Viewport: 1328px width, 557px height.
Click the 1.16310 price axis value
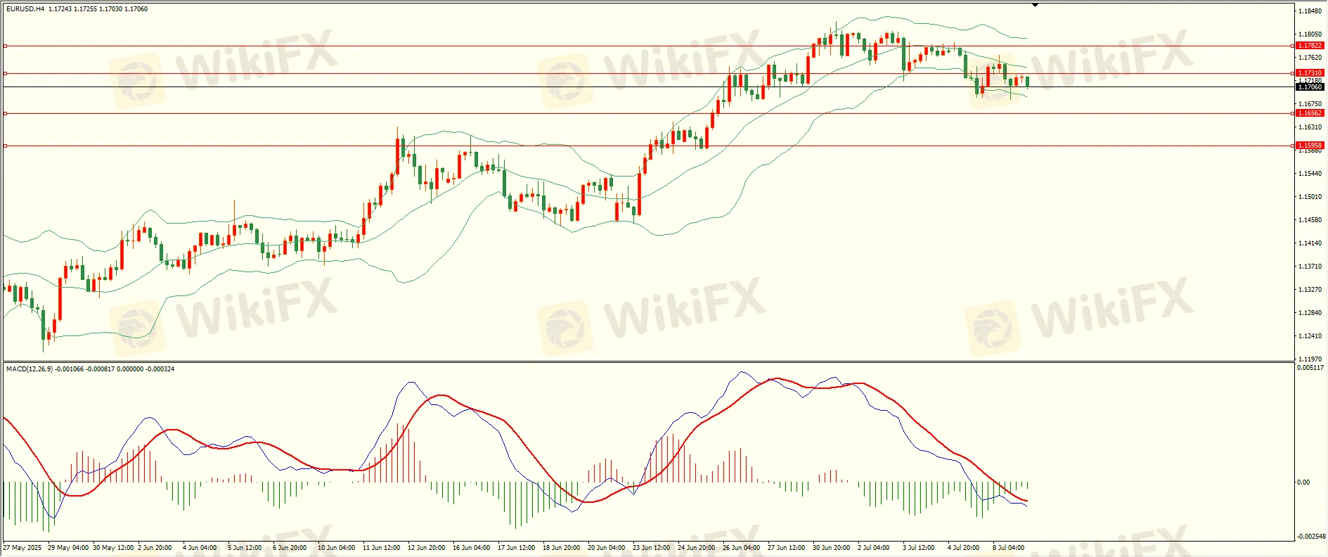click(1310, 127)
